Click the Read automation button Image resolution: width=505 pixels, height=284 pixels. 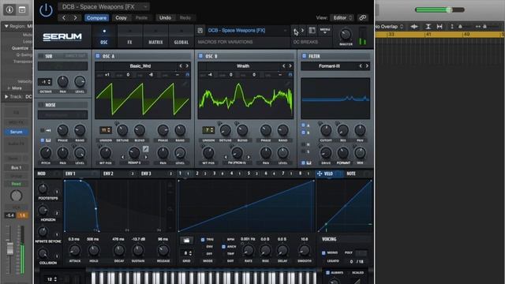pos(16,184)
